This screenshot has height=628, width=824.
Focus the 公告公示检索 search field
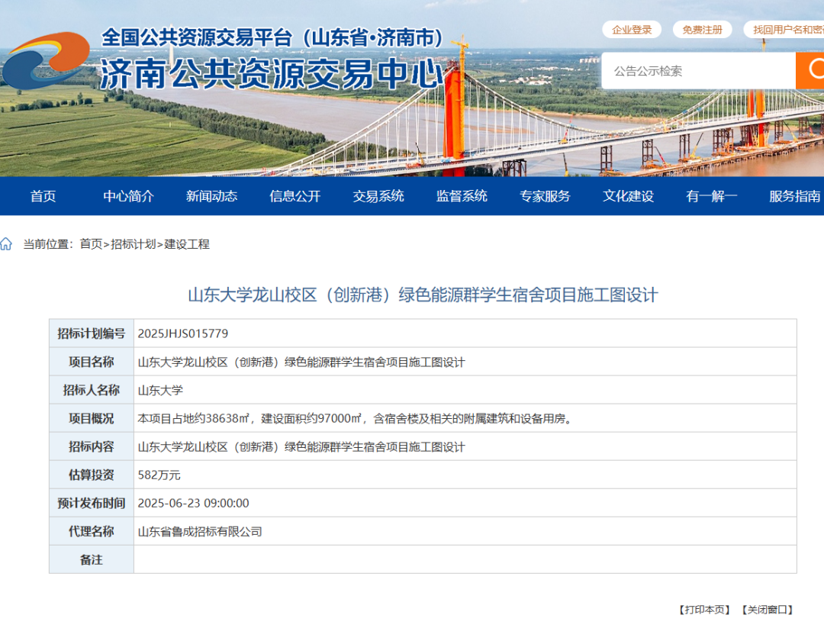click(x=698, y=70)
